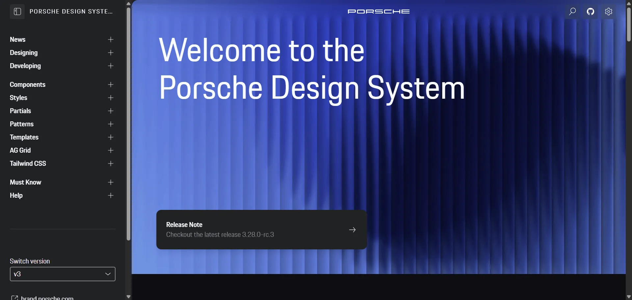Expand the Patterns section plus icon
The width and height of the screenshot is (632, 300).
coord(111,124)
